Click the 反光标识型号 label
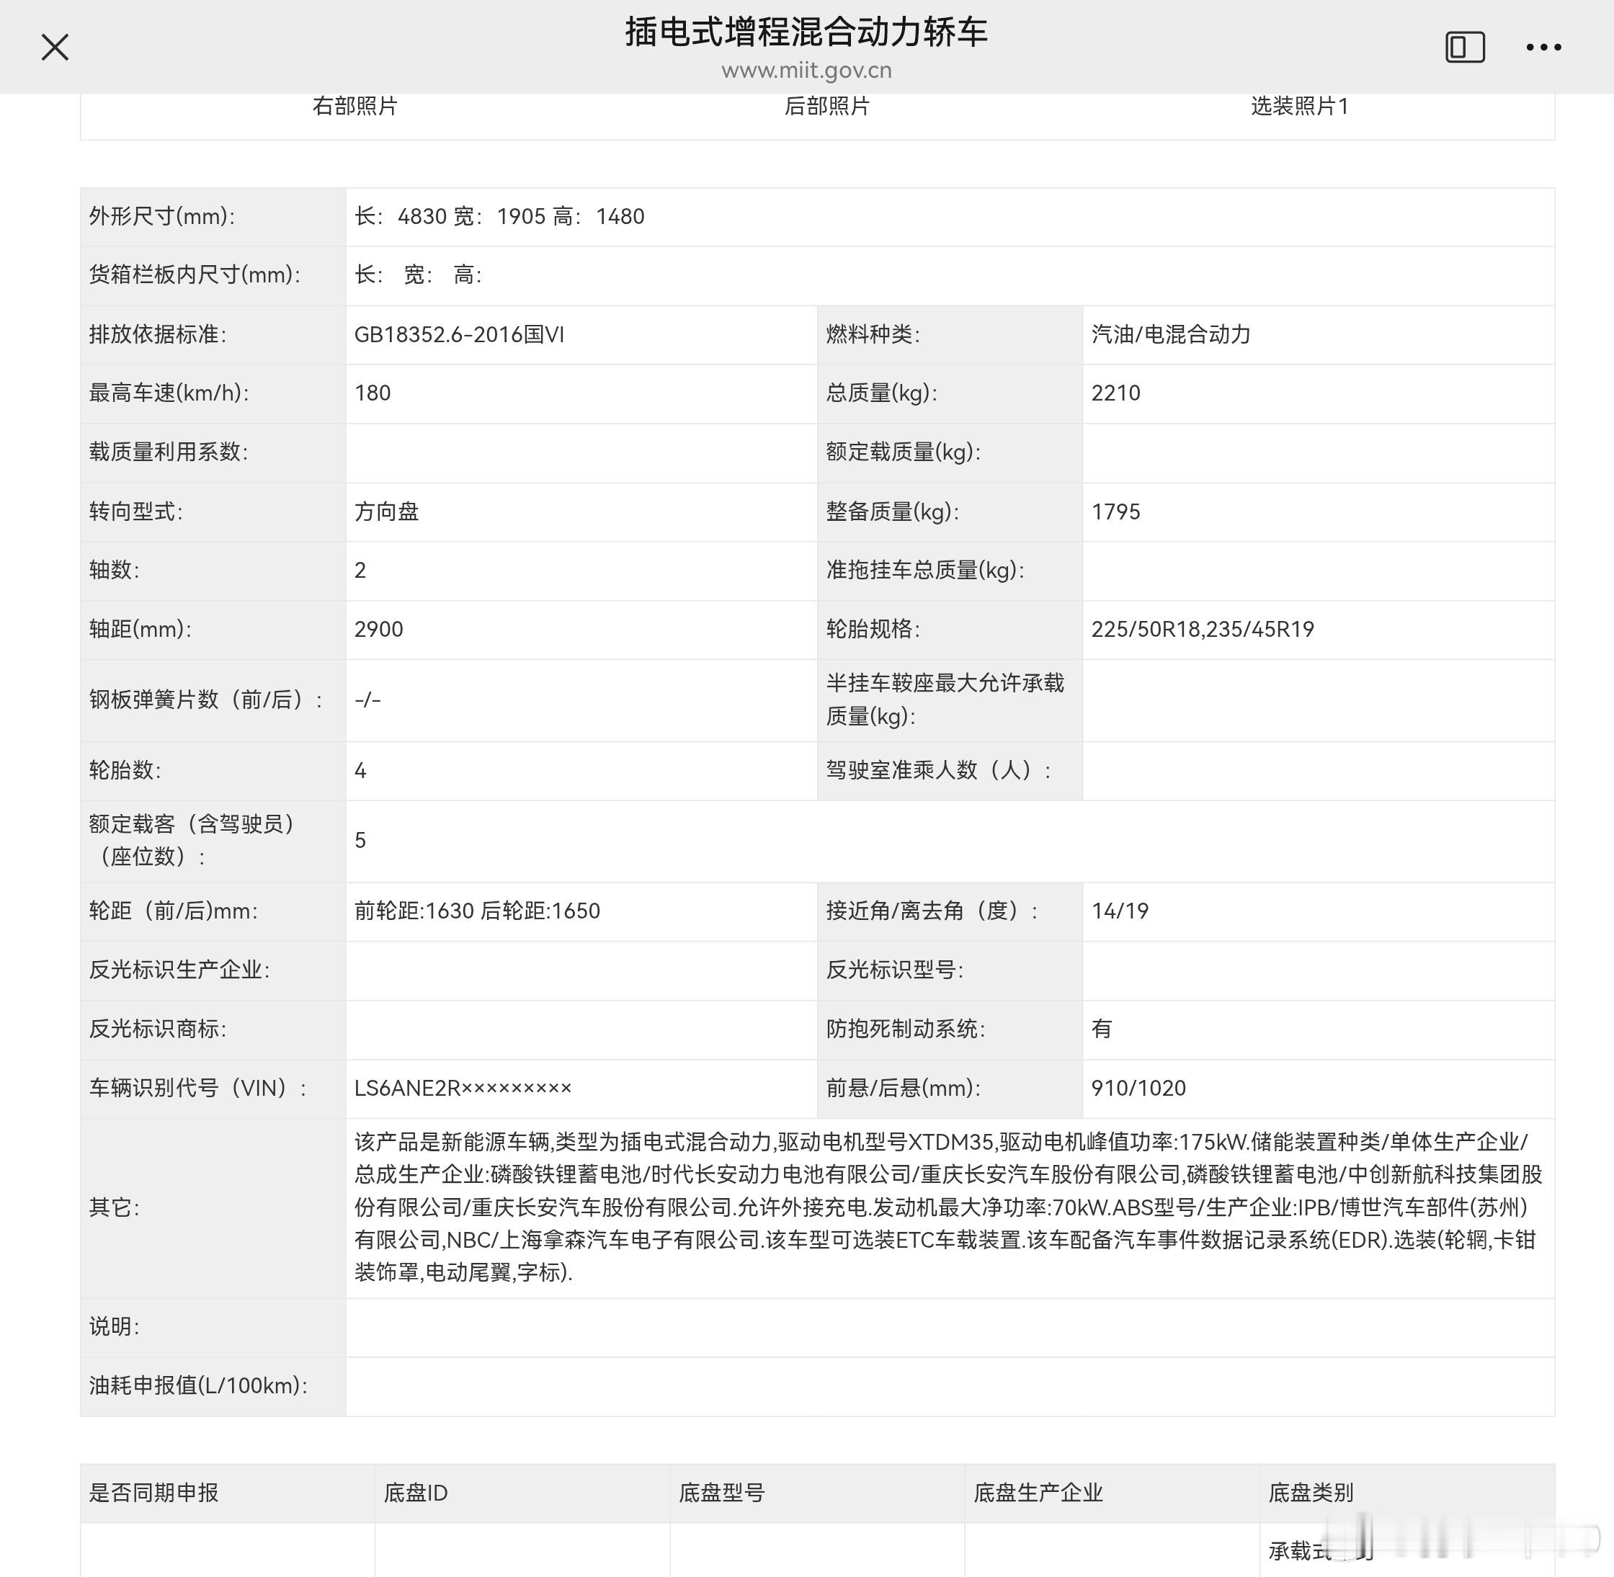This screenshot has width=1614, height=1577. pos(895,970)
